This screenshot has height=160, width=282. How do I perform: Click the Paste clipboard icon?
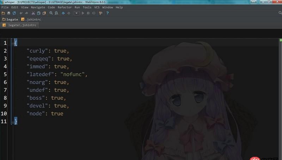[44, 13]
